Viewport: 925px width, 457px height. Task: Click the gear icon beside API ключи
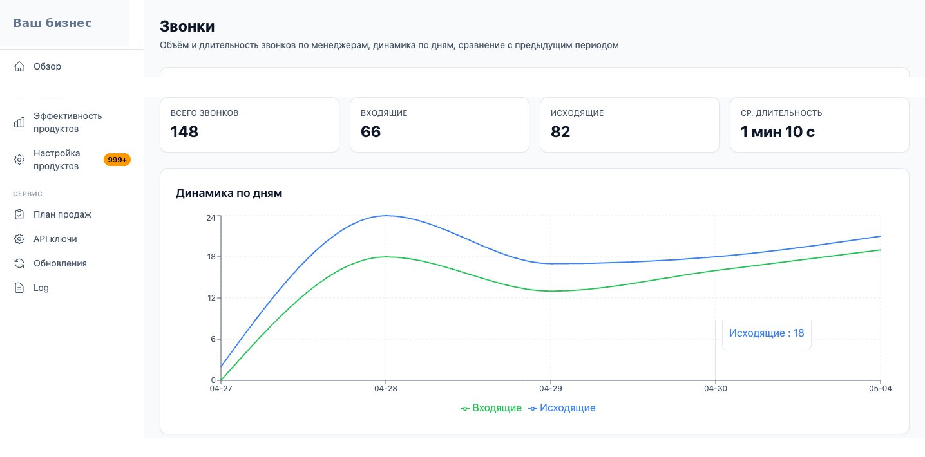(x=19, y=239)
